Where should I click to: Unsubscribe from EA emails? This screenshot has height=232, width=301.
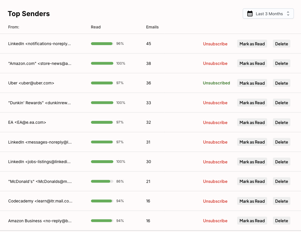pyautogui.click(x=215, y=123)
